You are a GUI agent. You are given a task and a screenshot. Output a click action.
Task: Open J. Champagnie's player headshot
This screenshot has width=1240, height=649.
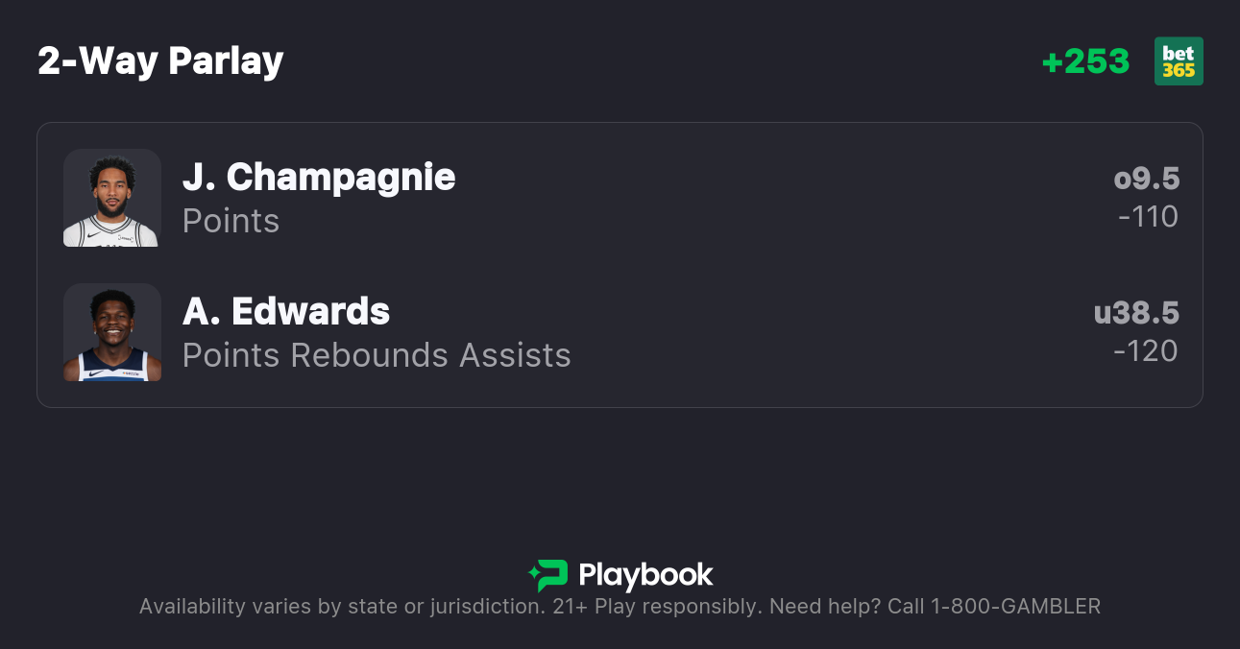[x=112, y=198]
